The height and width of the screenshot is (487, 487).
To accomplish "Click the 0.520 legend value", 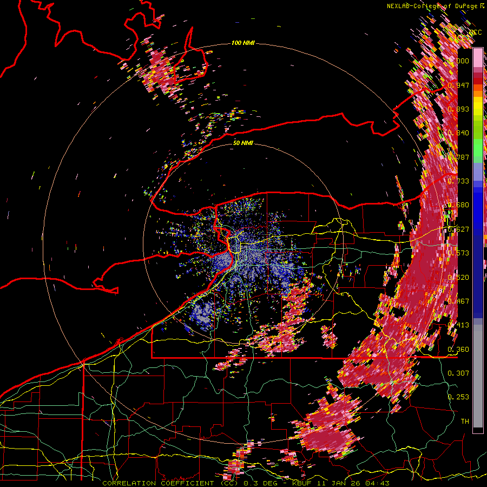I will coord(458,278).
